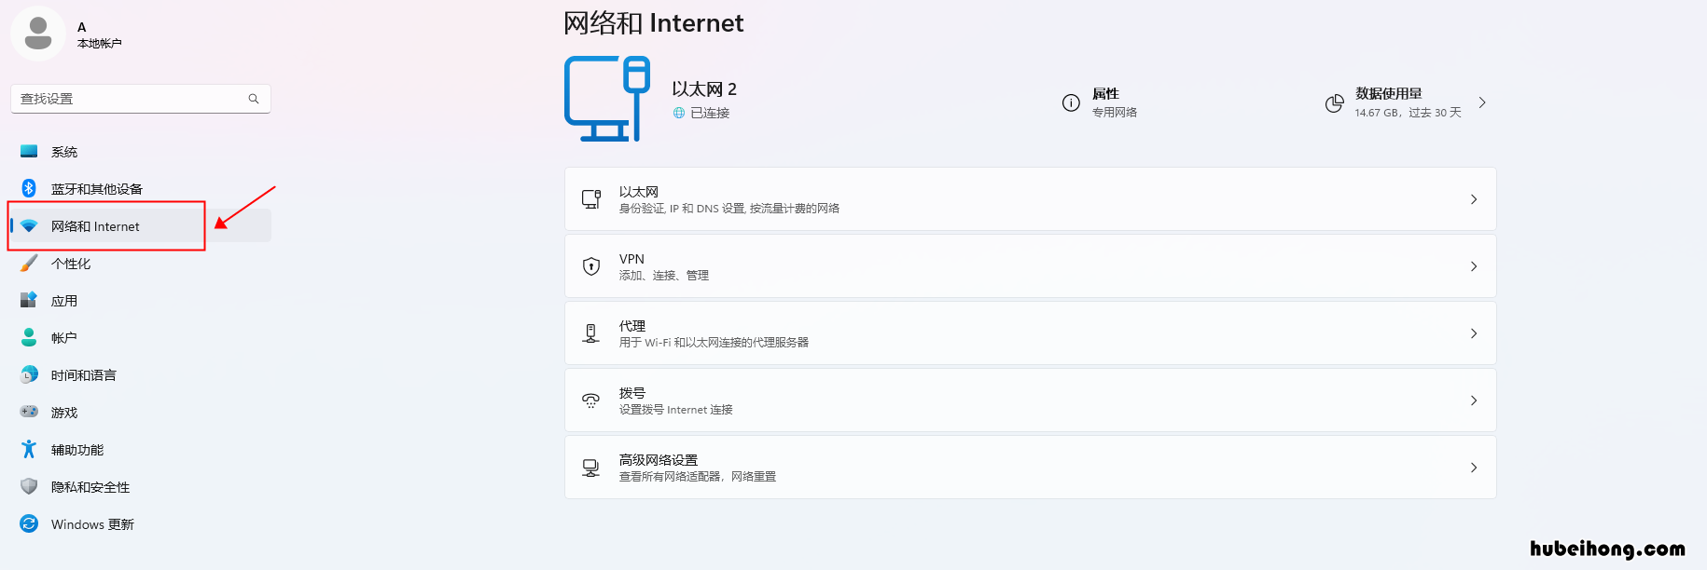Image resolution: width=1707 pixels, height=570 pixels.
Task: Click the 拨号 dial-up phone icon
Action: pyautogui.click(x=591, y=400)
